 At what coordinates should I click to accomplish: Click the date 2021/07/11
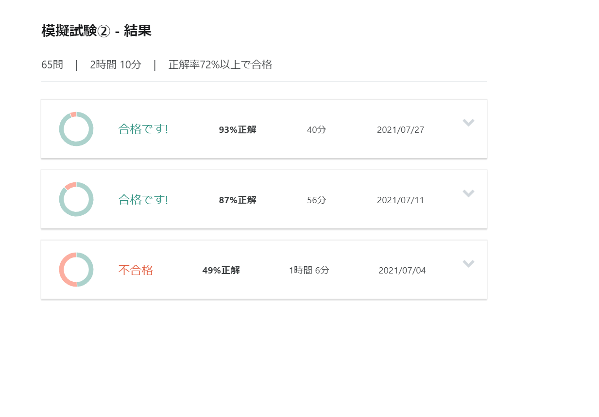coord(400,200)
